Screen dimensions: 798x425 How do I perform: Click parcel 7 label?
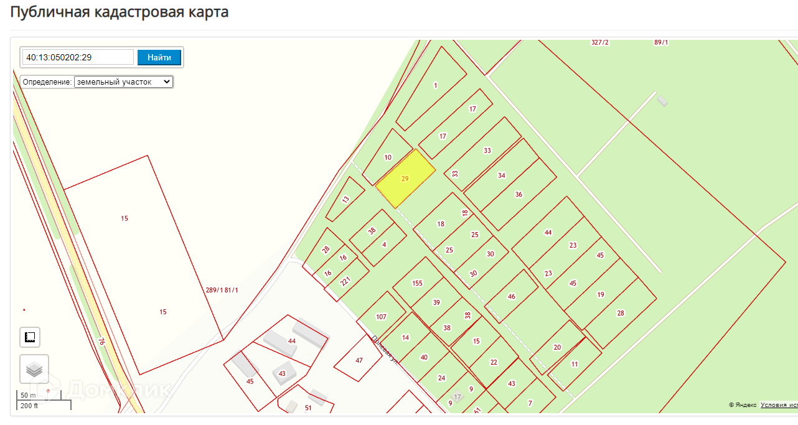[530, 403]
